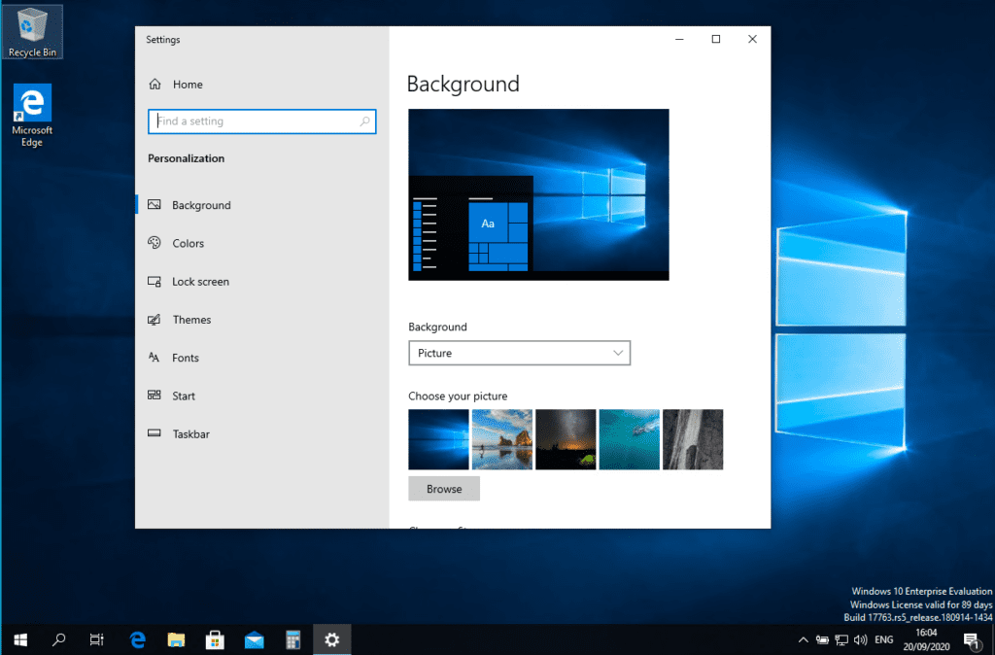The width and height of the screenshot is (995, 655).
Task: Expand the Background type dropdown showing Picture
Action: point(519,353)
